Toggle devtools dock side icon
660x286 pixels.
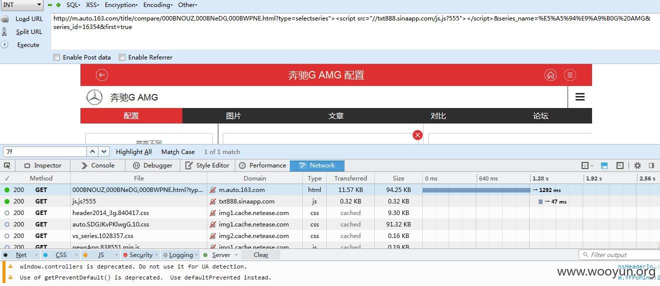[x=652, y=165]
